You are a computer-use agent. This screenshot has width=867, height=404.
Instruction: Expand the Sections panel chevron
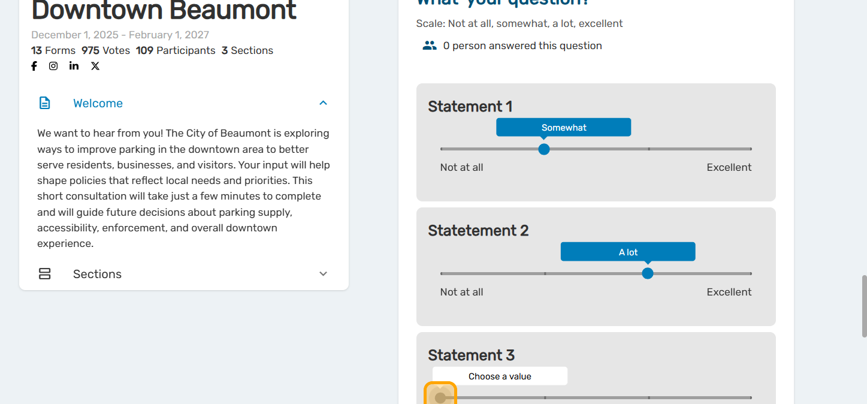[323, 274]
